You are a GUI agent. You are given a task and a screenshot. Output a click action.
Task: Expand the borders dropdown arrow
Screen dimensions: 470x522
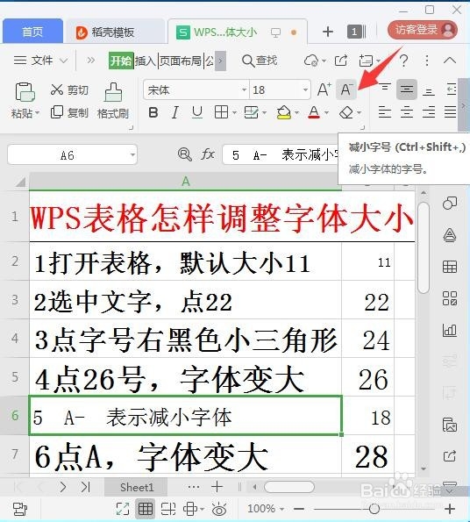234,112
